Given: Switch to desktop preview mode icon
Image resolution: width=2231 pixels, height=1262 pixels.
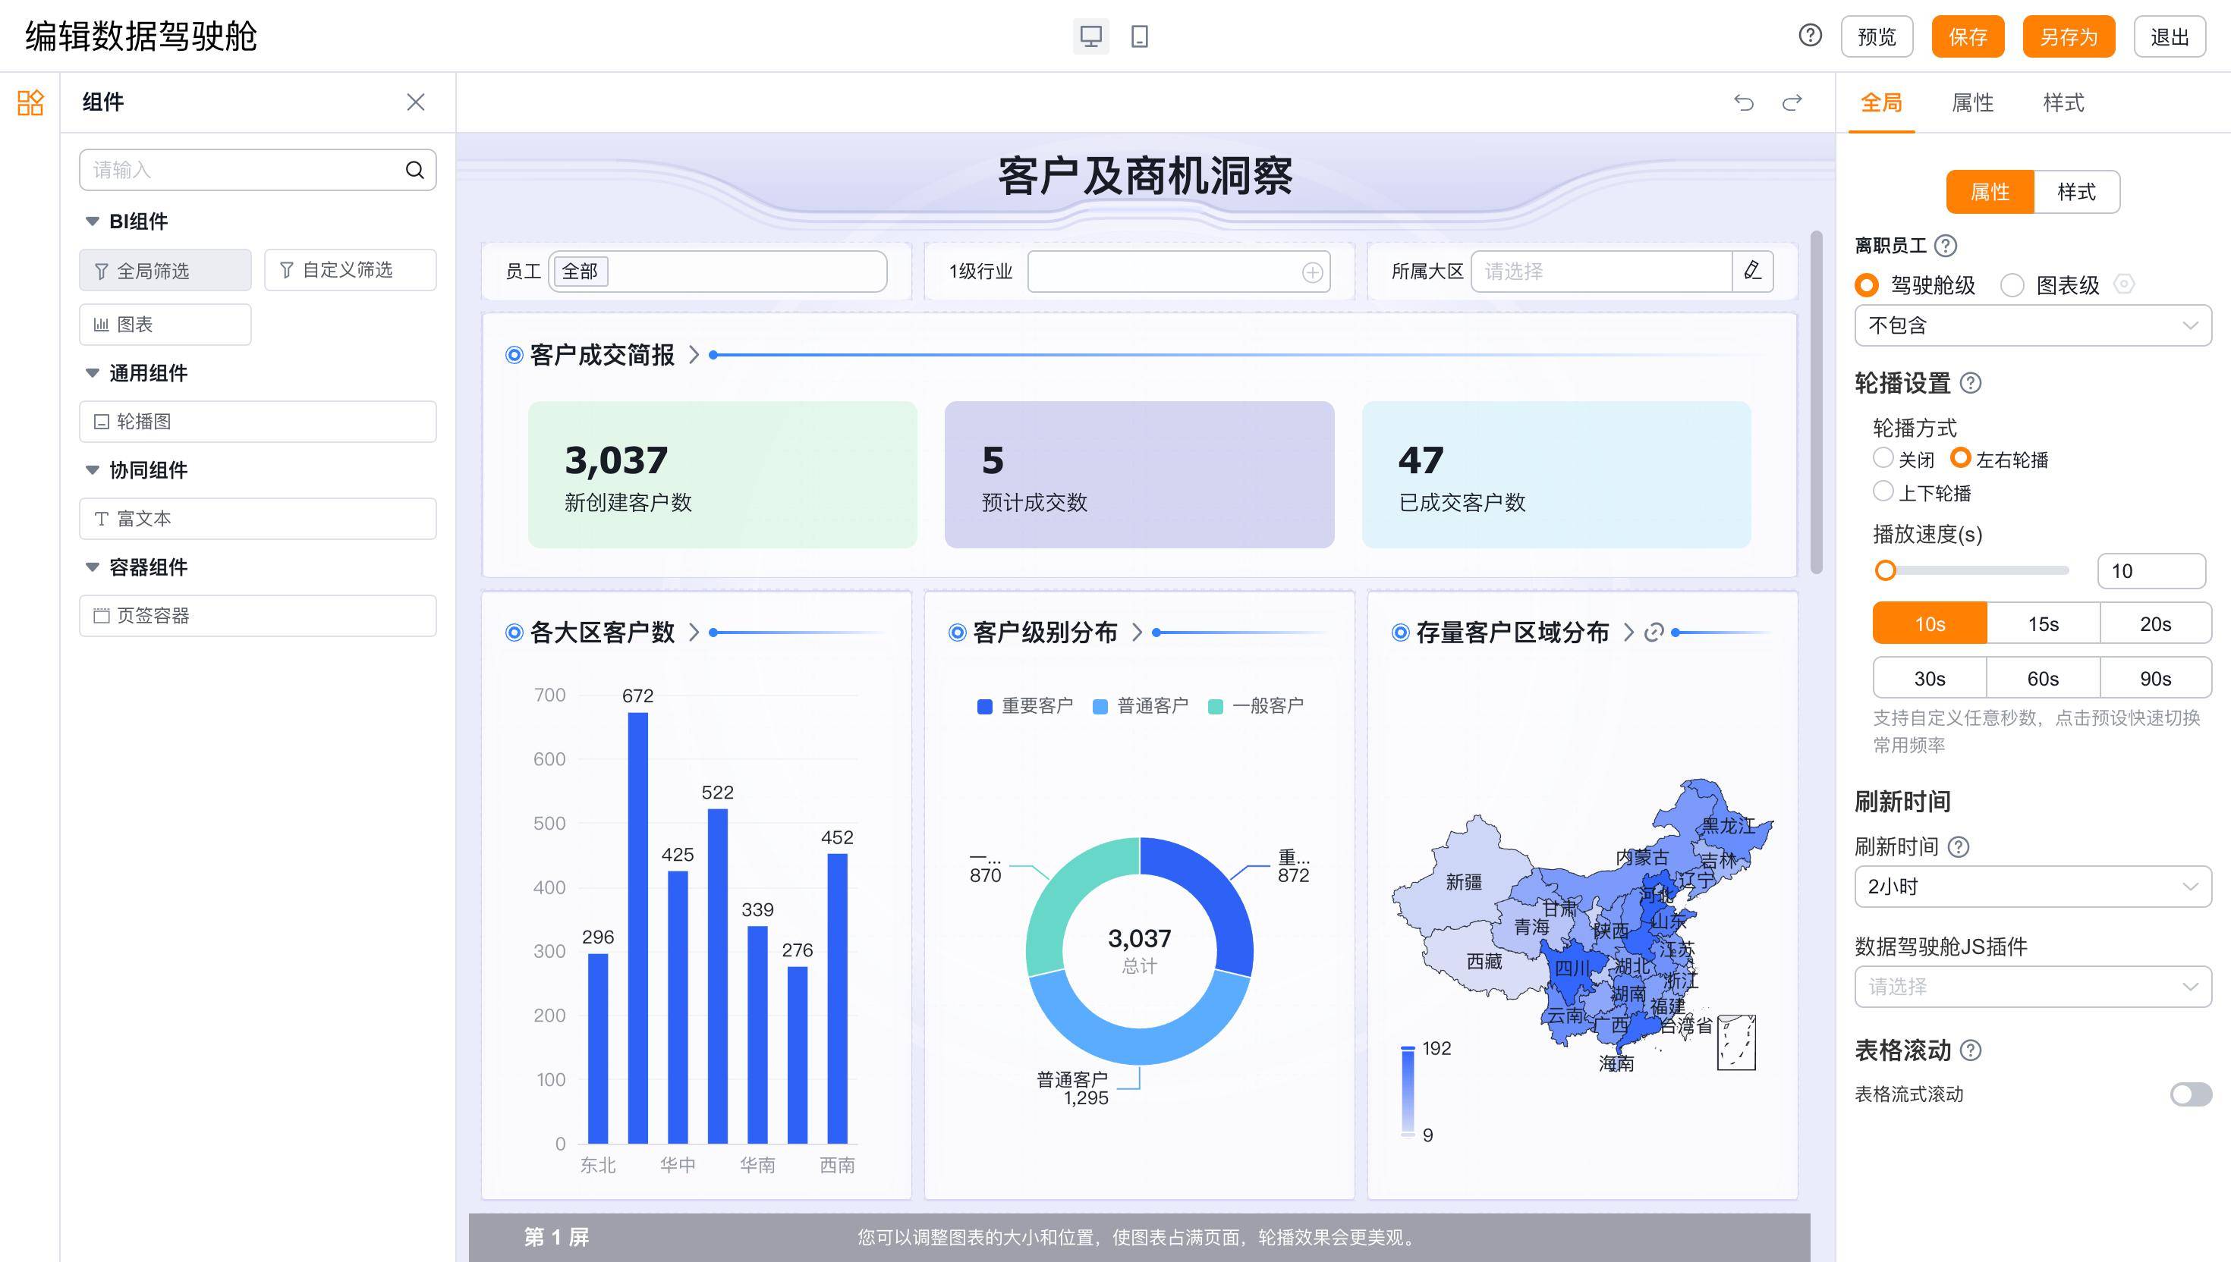Looking at the screenshot, I should [x=1090, y=36].
